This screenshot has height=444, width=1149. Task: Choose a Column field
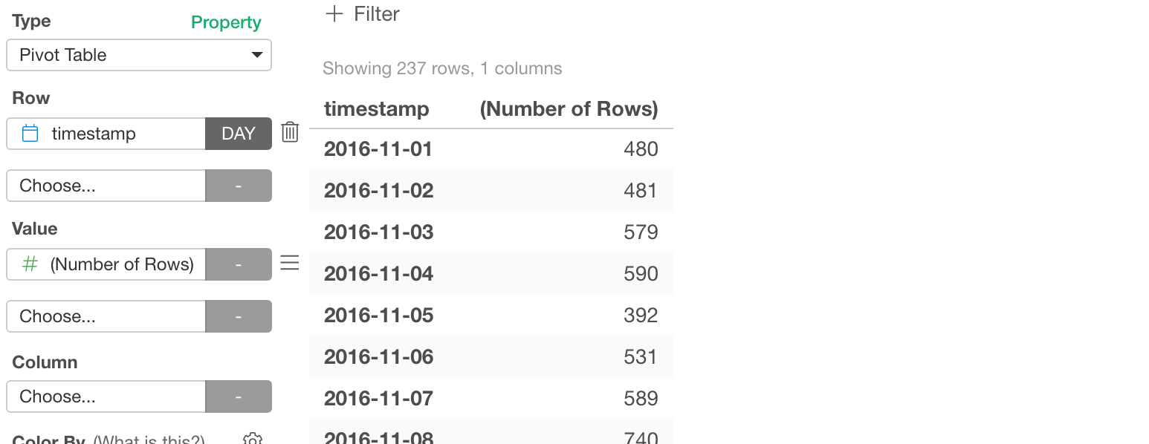106,396
